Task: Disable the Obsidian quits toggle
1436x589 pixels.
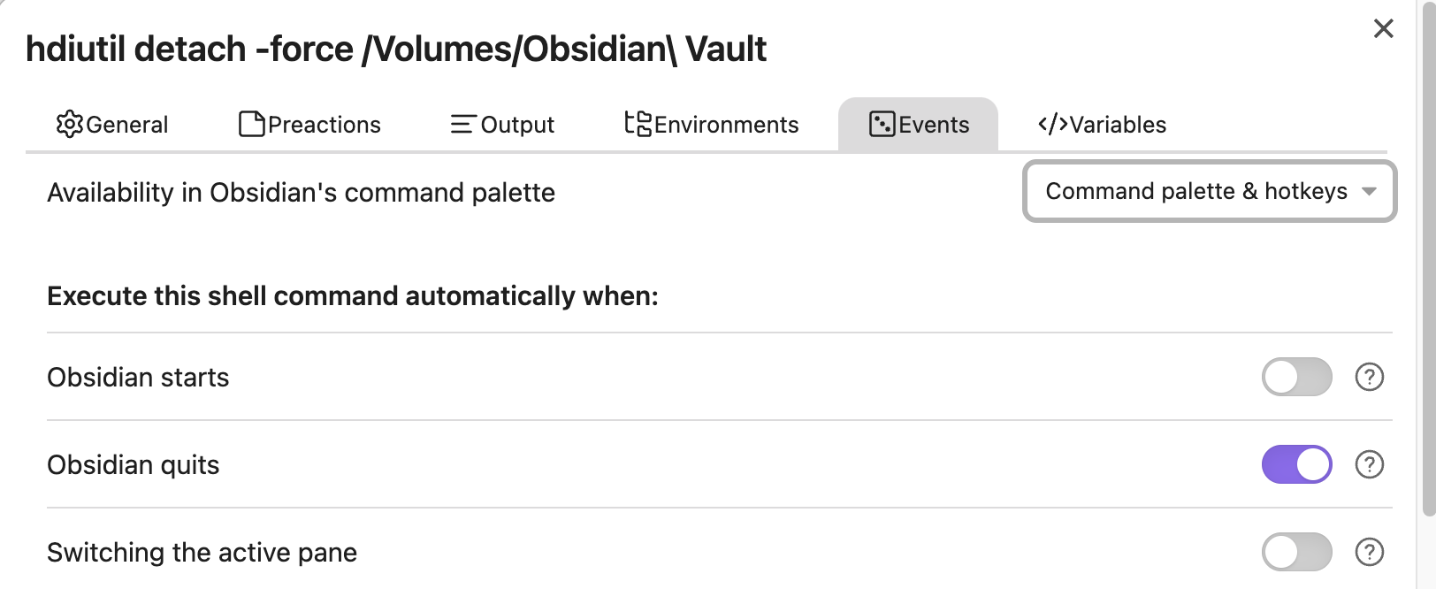Action: (1296, 464)
